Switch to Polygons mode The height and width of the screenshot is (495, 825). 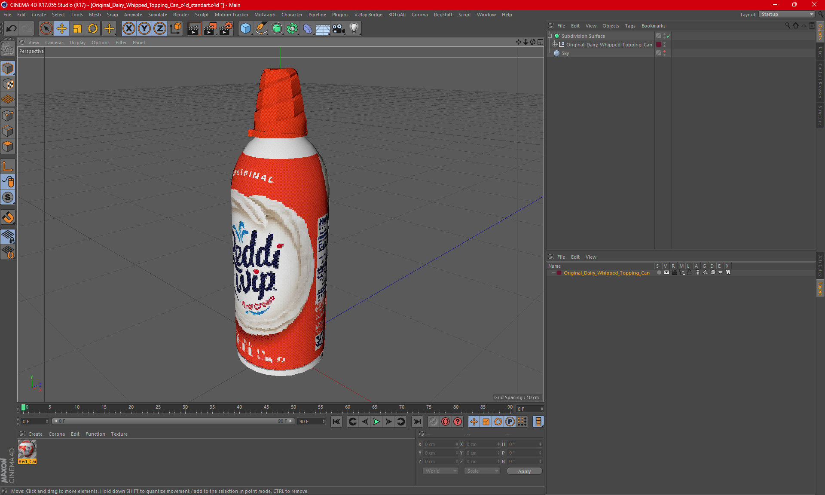(x=8, y=147)
